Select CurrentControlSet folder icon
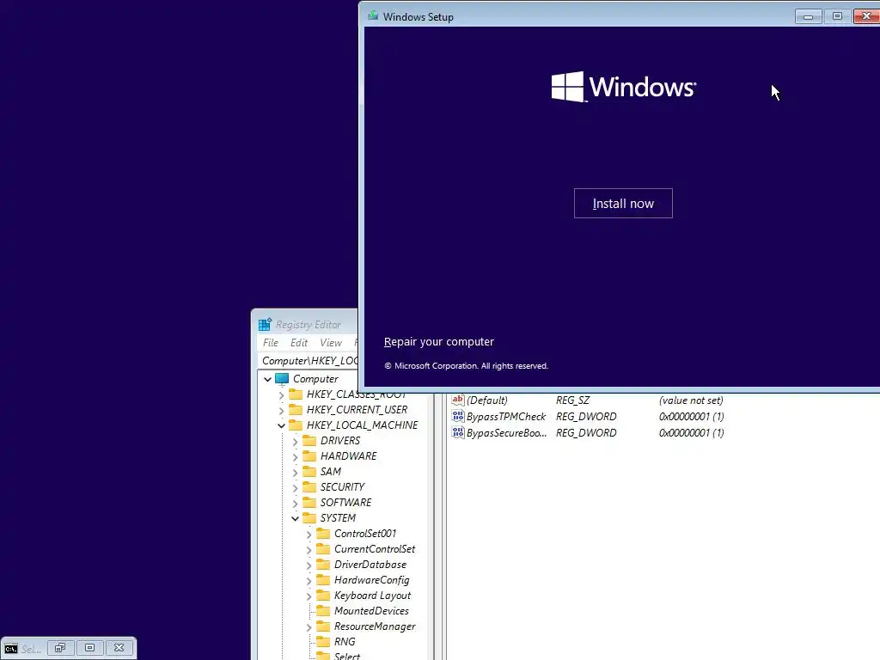The width and height of the screenshot is (880, 660). (x=323, y=549)
